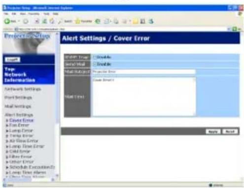Select Lamp Time Error alert link
Screen dimensions: 244x188
click(27, 146)
